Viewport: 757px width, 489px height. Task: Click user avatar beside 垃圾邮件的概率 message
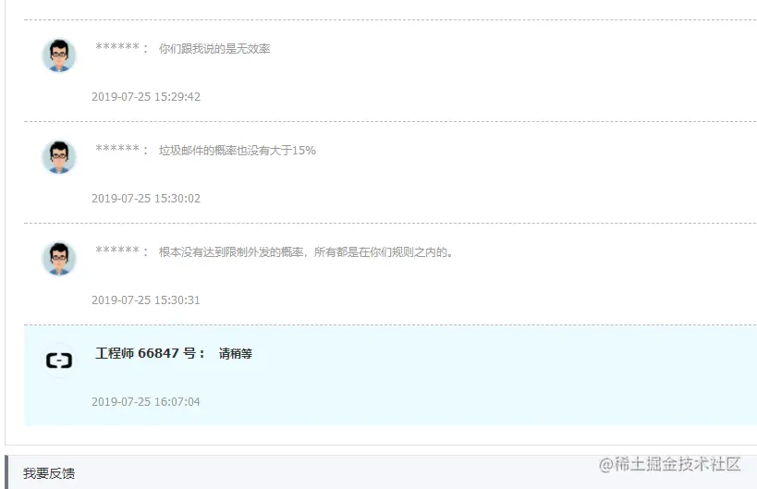[x=59, y=157]
